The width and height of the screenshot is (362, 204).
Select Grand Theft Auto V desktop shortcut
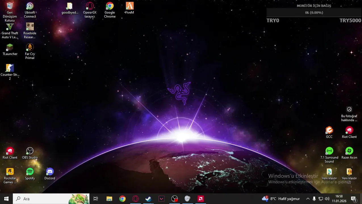pos(10,31)
